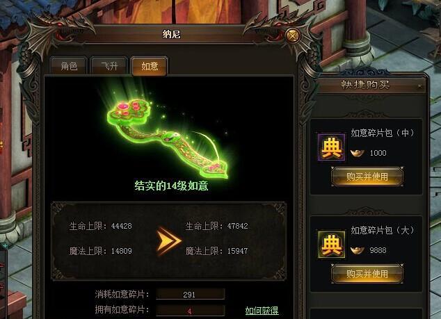Screen dimensions: 441x319
Task: Click the 如意碎片包(中) item icon
Action: (x=332, y=147)
